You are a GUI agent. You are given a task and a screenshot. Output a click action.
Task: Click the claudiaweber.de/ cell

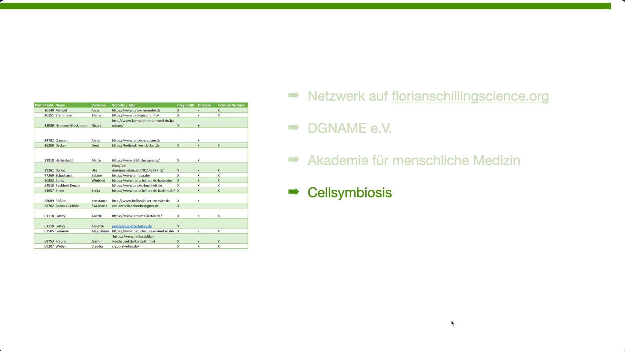coord(126,246)
